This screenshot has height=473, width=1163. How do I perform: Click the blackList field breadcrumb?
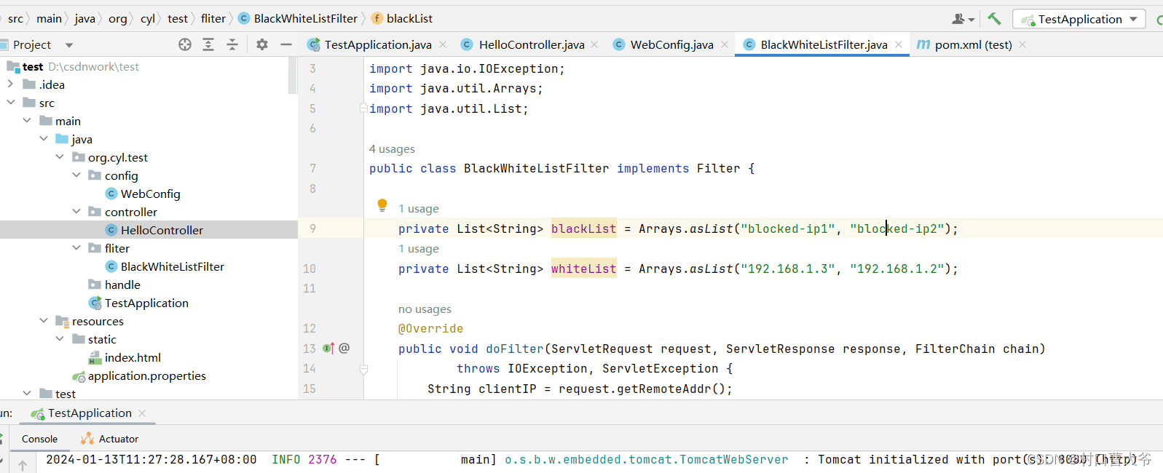pos(402,19)
